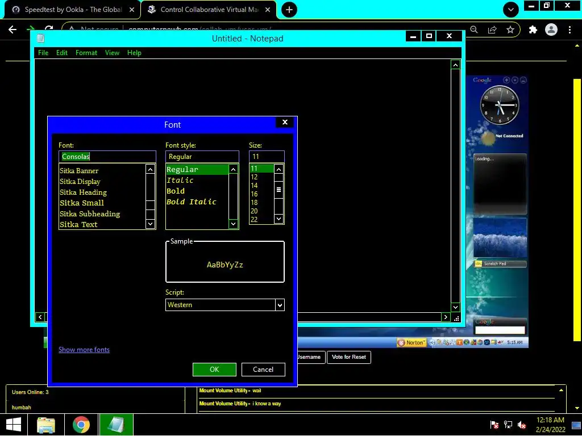Bookmark this page with the star icon

pyautogui.click(x=510, y=30)
